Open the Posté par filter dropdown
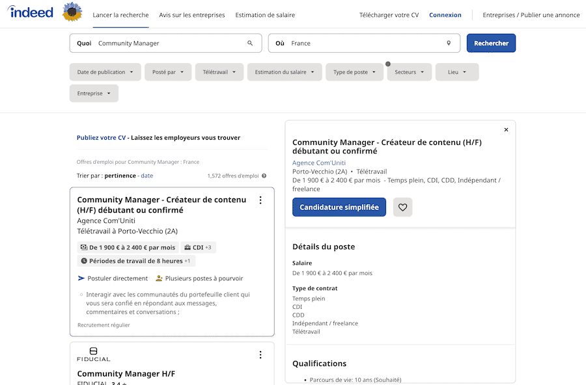The image size is (586, 385). tap(168, 72)
